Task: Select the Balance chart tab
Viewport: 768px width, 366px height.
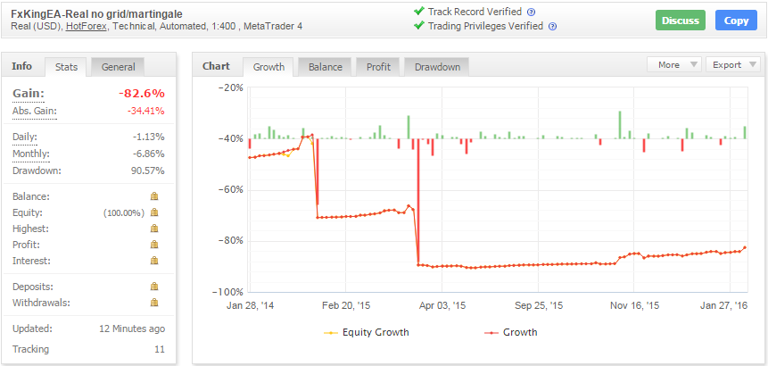Action: [326, 67]
